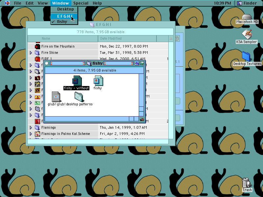Expand the Flamingo folder
263x197 pixels.
tap(31, 127)
